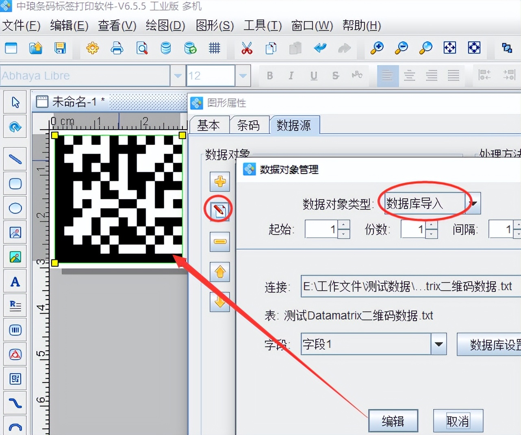Viewport: 521px width, 435px height.
Task: Click the 取消 button
Action: [x=458, y=421]
